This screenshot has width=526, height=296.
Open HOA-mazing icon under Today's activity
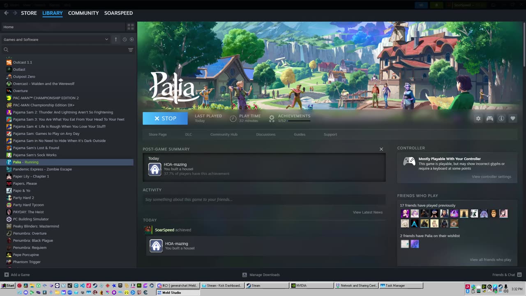click(156, 246)
